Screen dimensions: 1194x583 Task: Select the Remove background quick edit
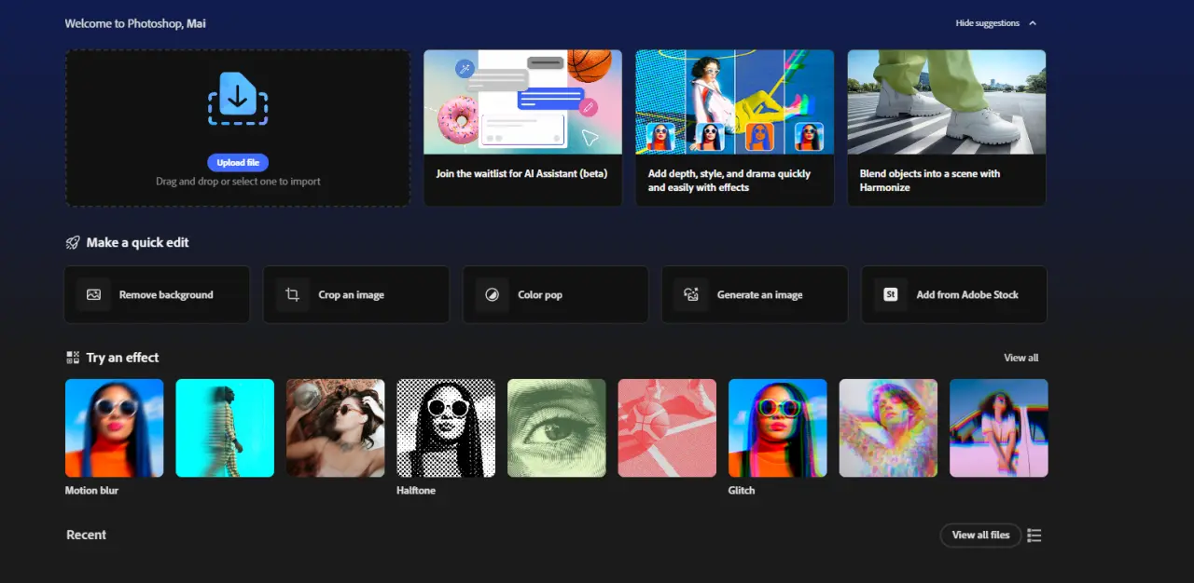tap(157, 294)
